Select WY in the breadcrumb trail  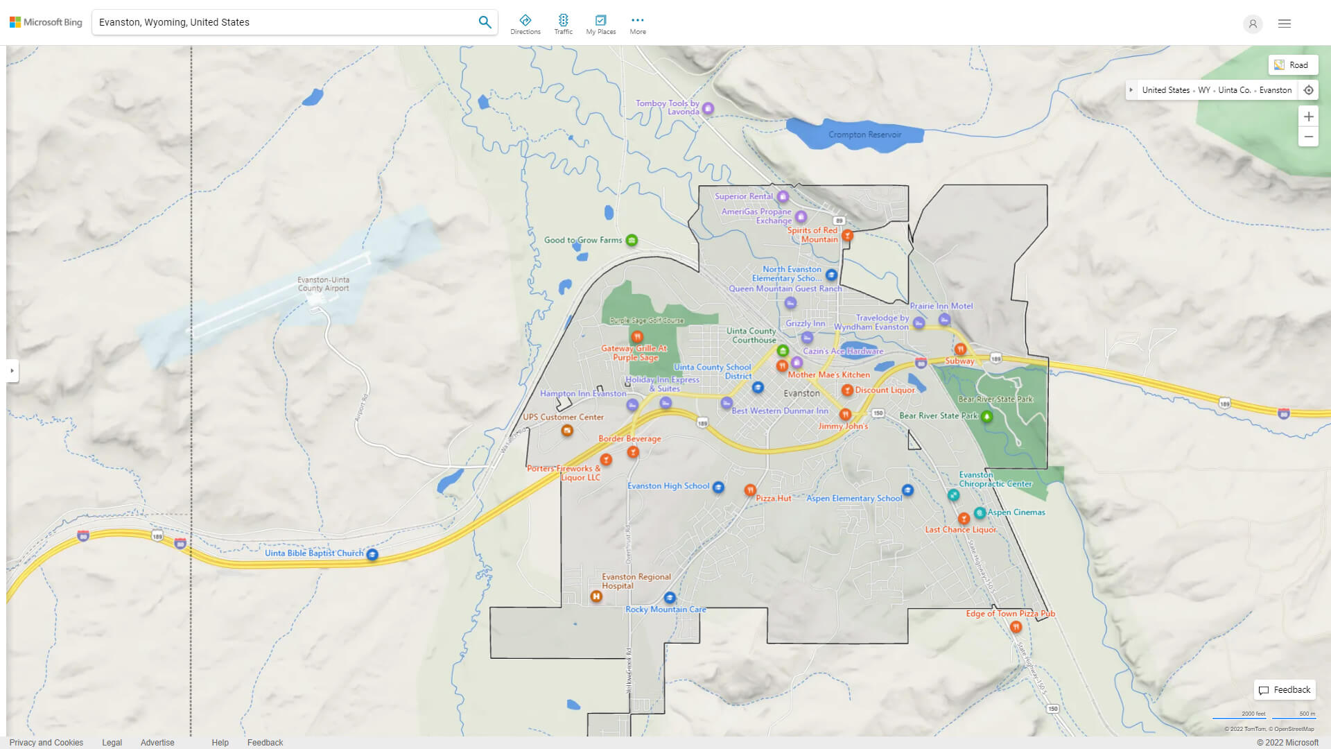pyautogui.click(x=1204, y=89)
